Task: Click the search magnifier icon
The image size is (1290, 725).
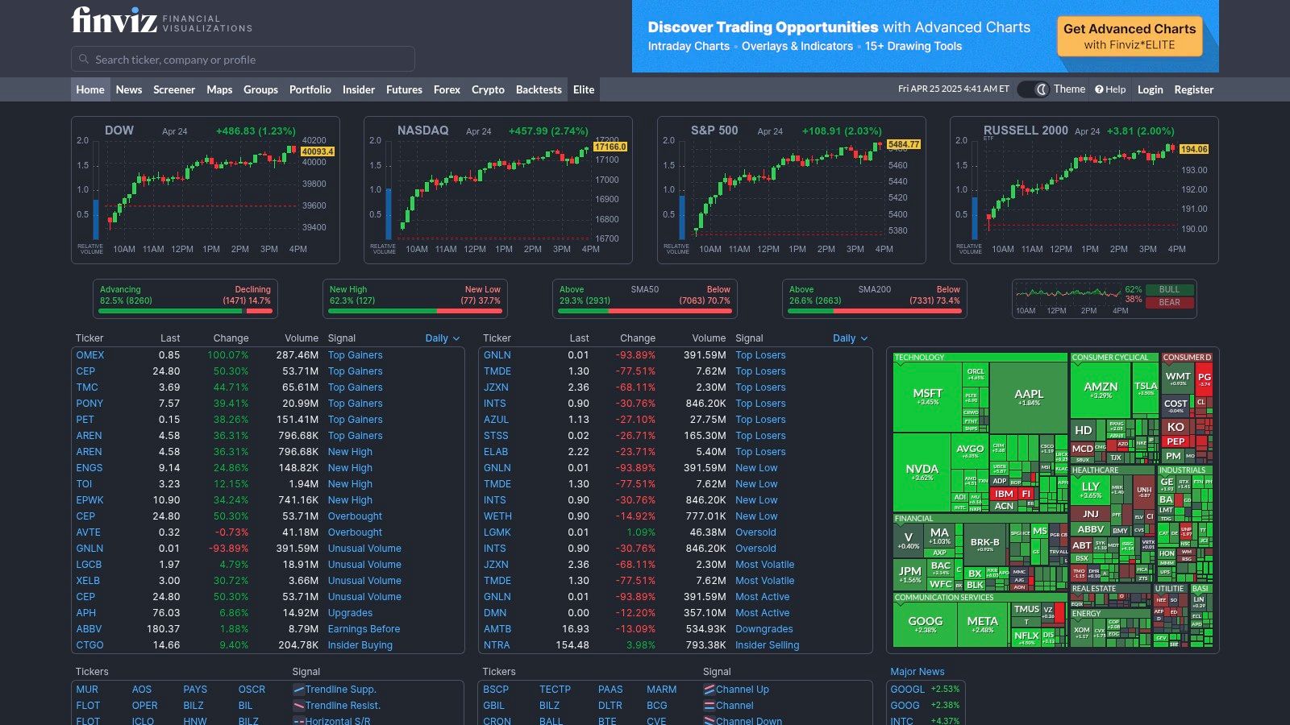Action: (84, 60)
